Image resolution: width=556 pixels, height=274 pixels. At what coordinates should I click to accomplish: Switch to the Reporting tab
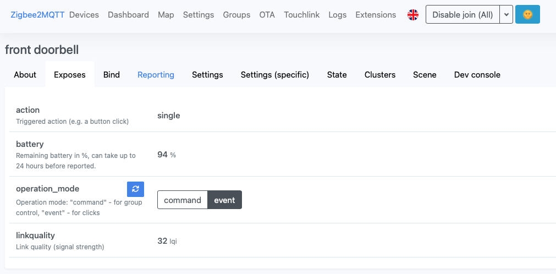click(x=156, y=75)
